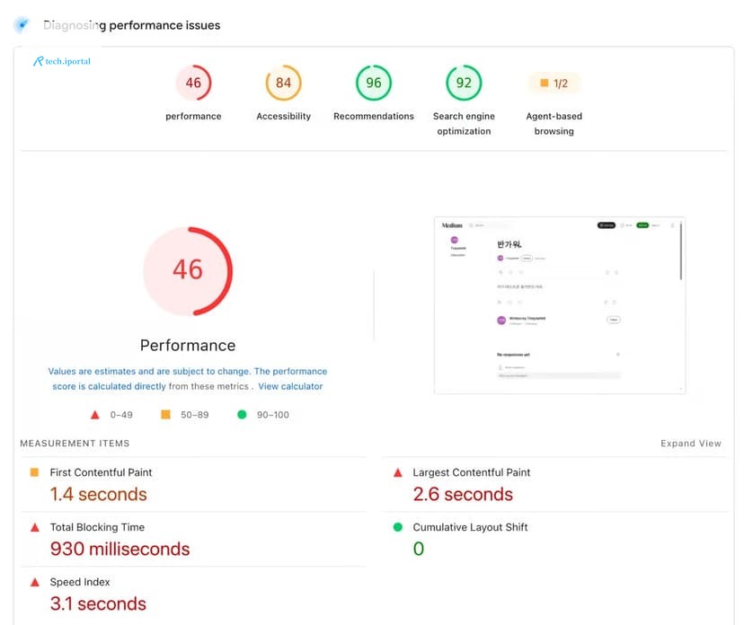The image size is (744, 625).
Task: Select the Recommendations score gauge 96
Action: pyautogui.click(x=374, y=83)
